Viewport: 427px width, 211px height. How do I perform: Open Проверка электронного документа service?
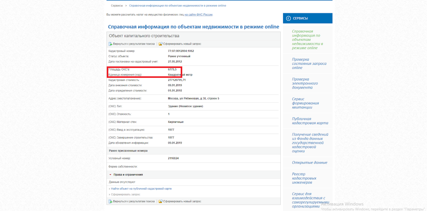pyautogui.click(x=305, y=83)
